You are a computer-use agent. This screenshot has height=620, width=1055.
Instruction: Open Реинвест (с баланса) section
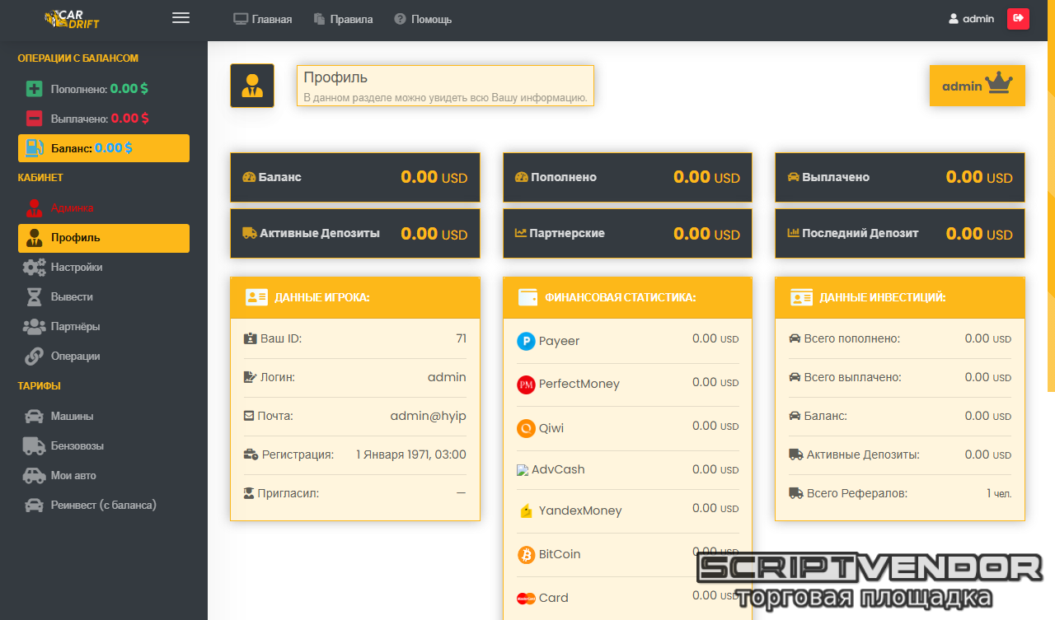pos(103,506)
